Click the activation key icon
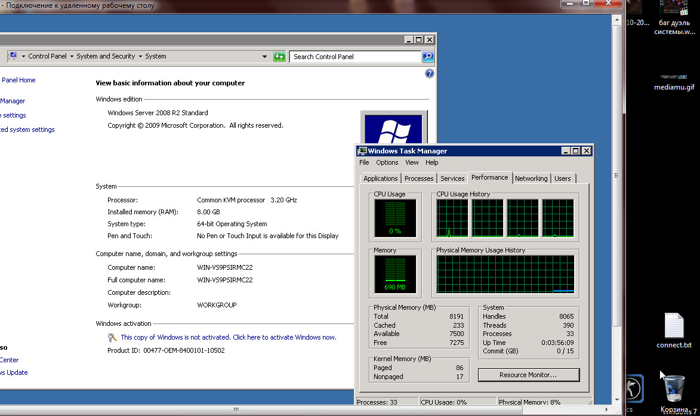The width and height of the screenshot is (700, 416). 112,337
